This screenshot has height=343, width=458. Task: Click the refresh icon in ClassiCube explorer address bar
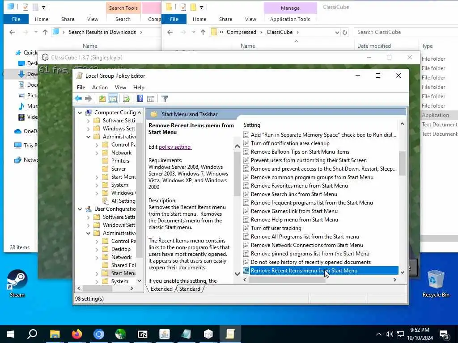click(345, 32)
